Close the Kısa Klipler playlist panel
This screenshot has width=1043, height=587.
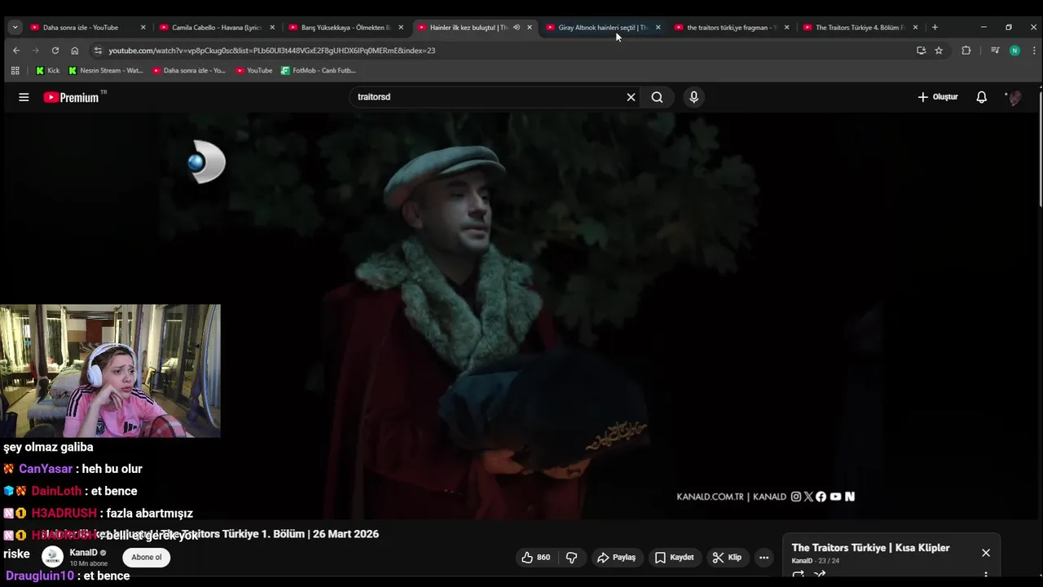coord(986,553)
